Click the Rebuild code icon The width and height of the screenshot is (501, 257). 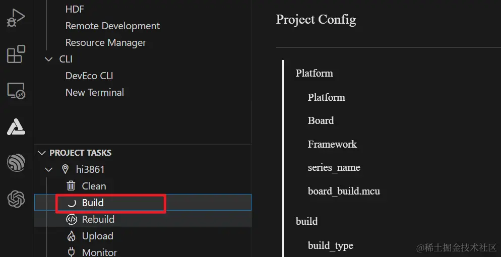coord(72,219)
